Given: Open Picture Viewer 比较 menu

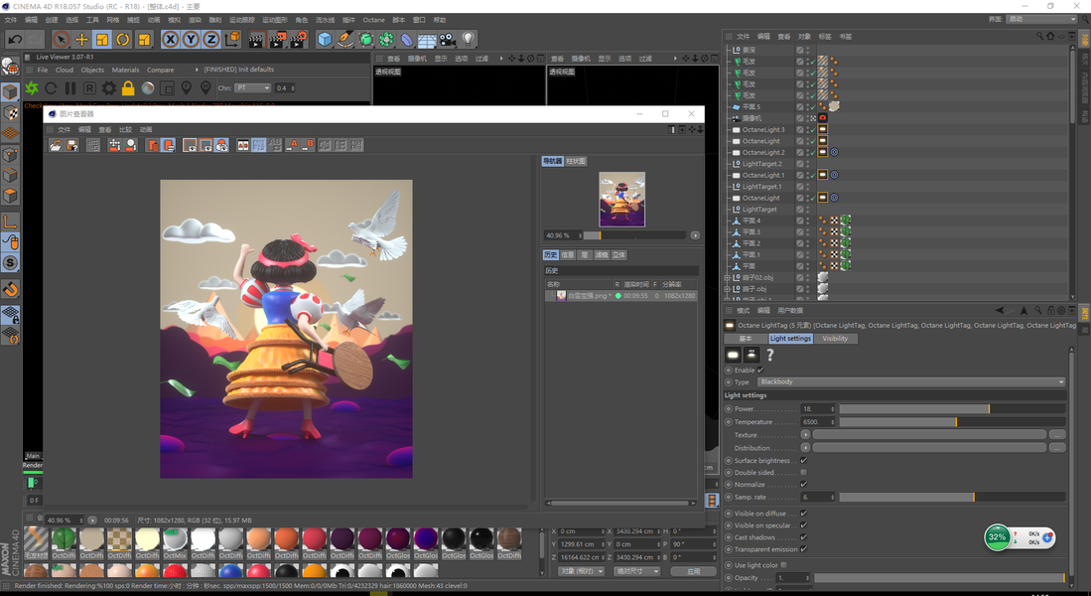Looking at the screenshot, I should (x=125, y=129).
